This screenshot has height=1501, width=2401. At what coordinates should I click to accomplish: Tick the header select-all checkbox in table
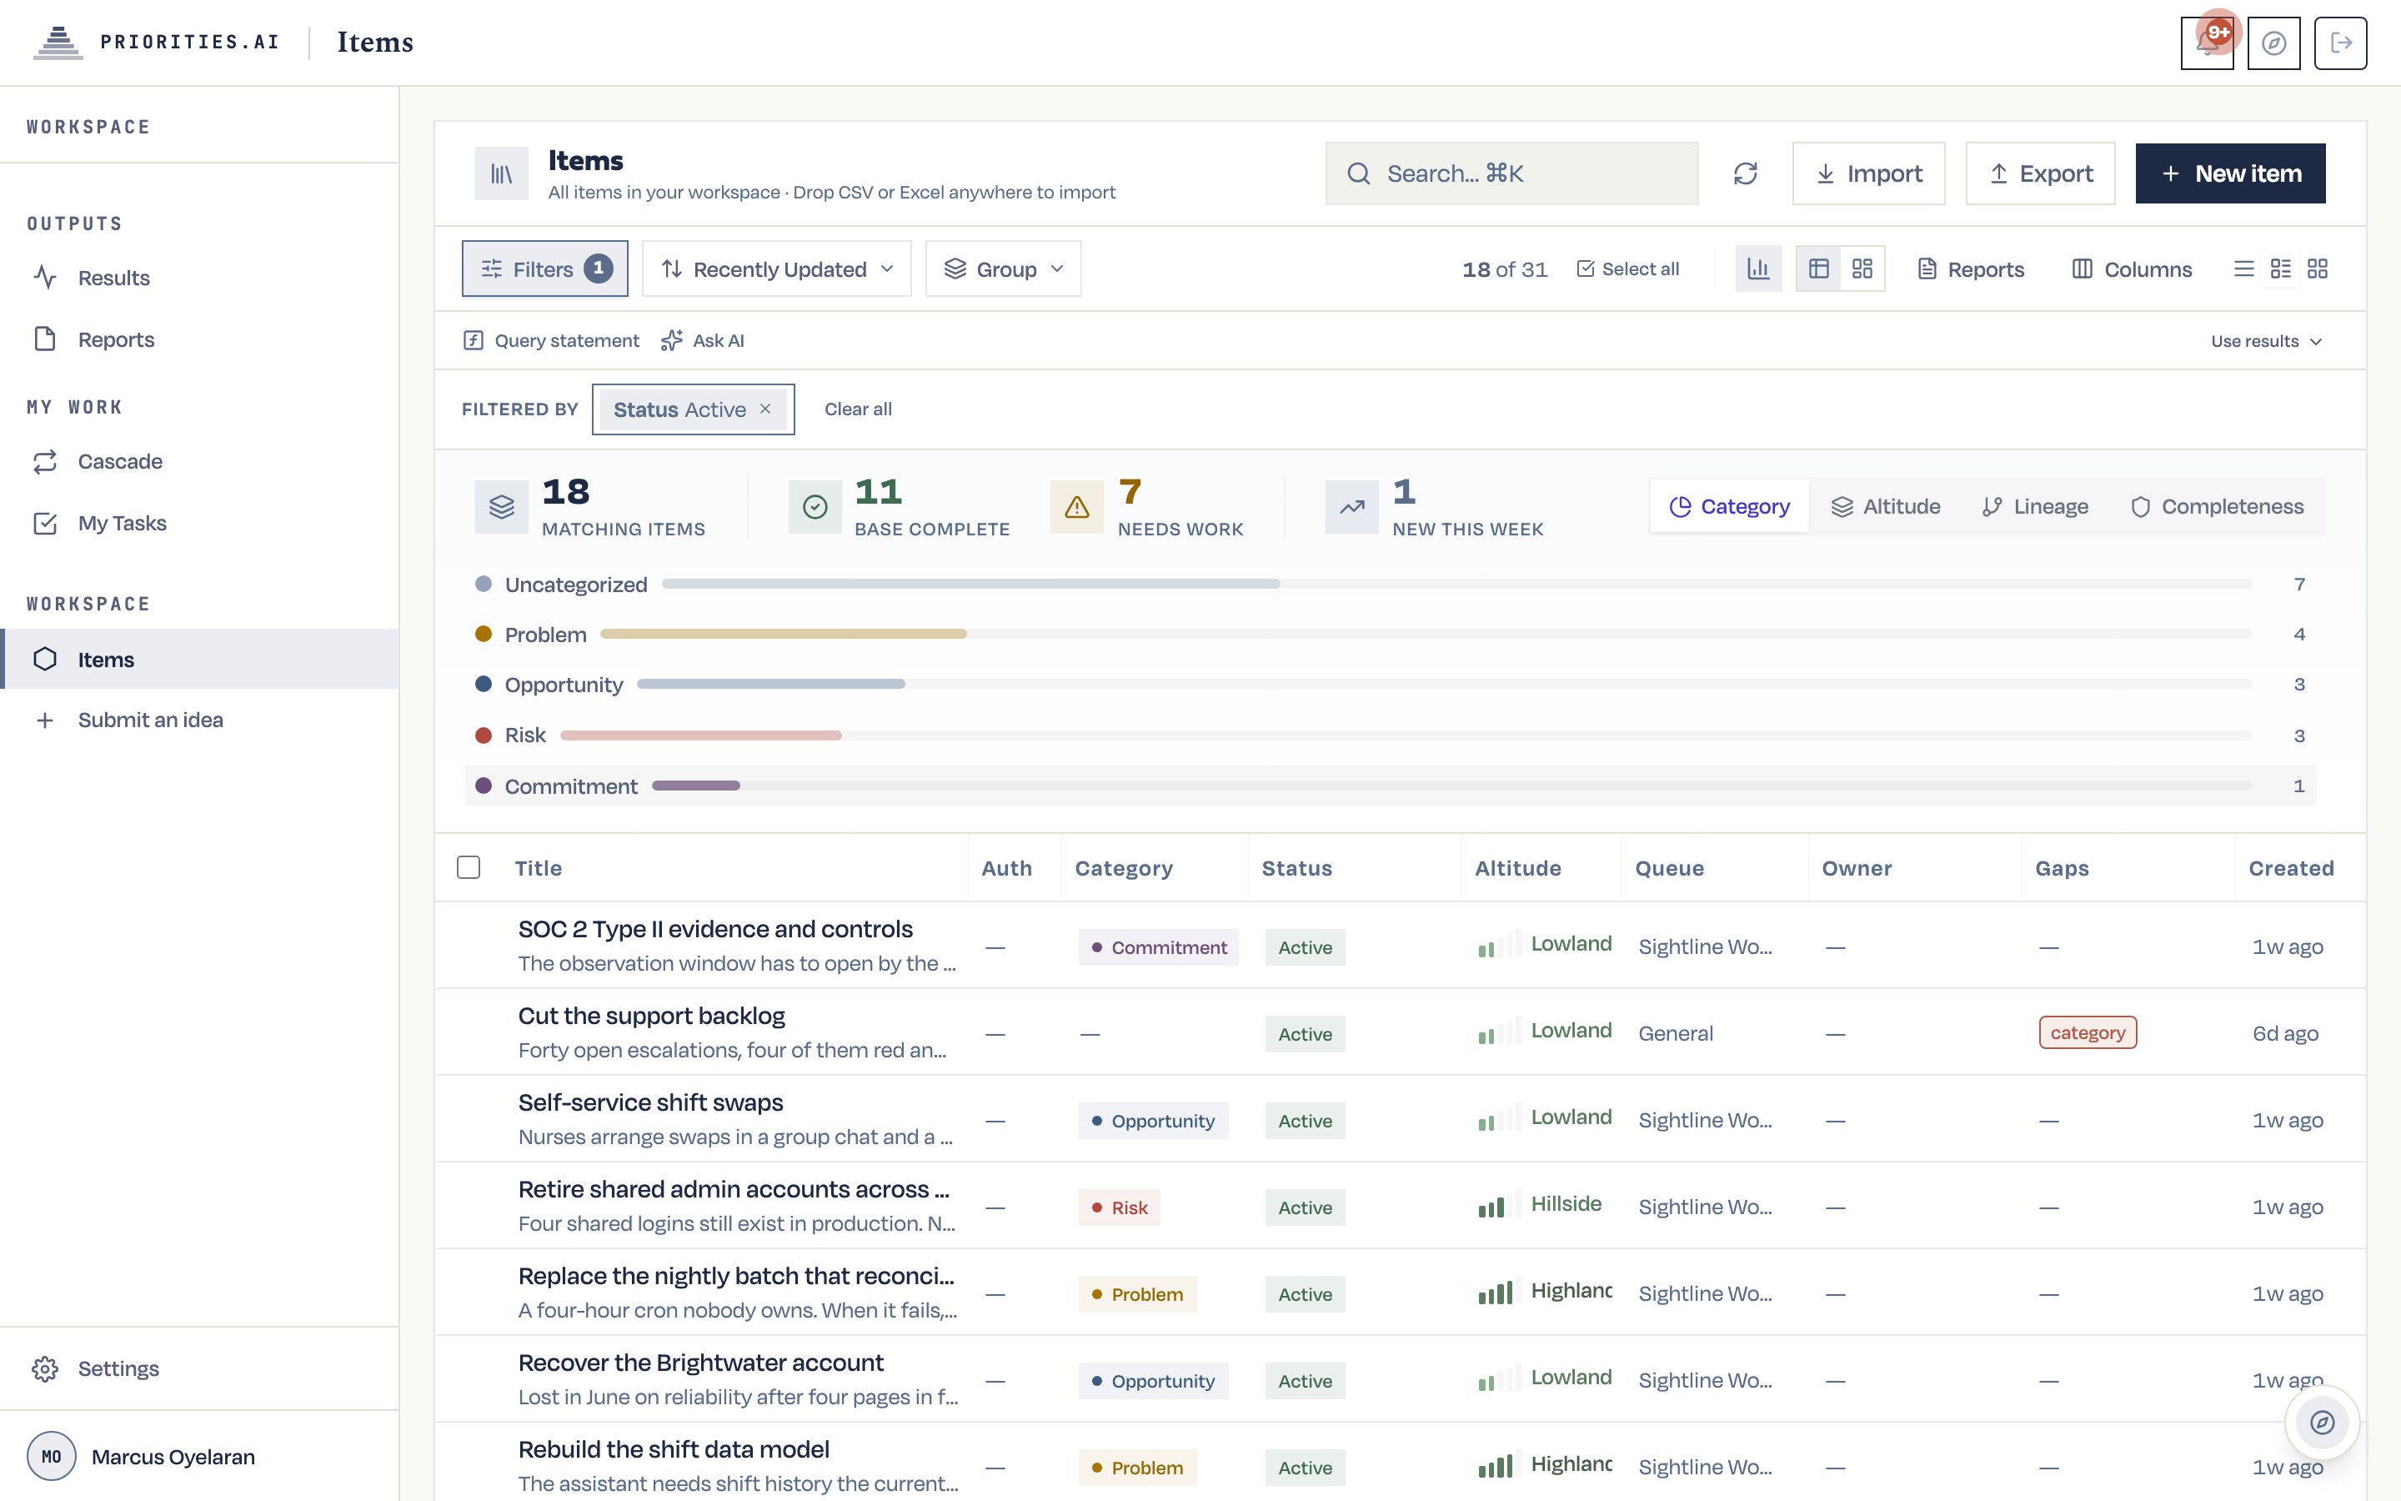(x=469, y=867)
